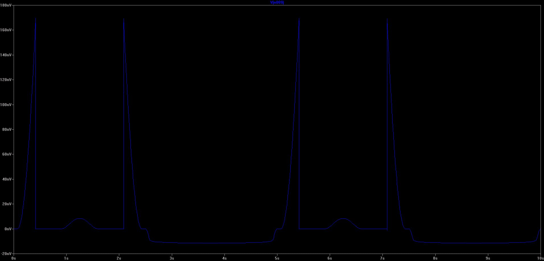Click the 160nV vertical axis label
This screenshot has height=261, width=544.
[x=6, y=30]
